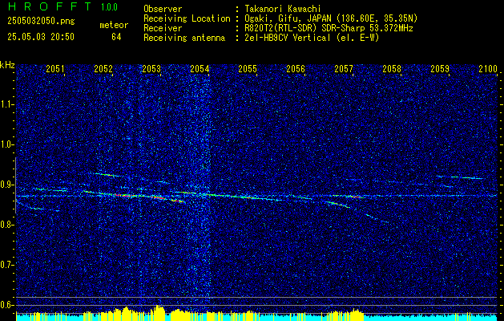Click the 1.1 kHz axis label
This screenshot has height=321, width=504.
[7, 104]
